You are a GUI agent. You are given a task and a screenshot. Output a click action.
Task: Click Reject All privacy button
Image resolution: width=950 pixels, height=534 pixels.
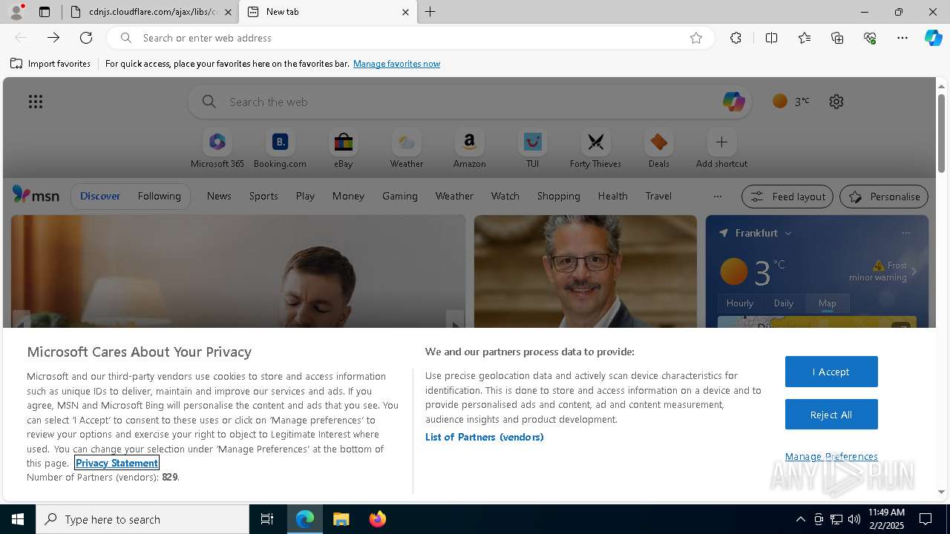click(831, 415)
